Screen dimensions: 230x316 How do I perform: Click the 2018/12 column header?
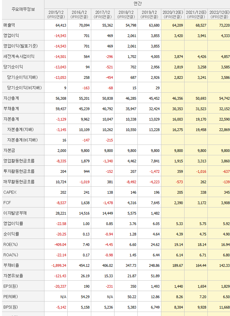coord(126,14)
